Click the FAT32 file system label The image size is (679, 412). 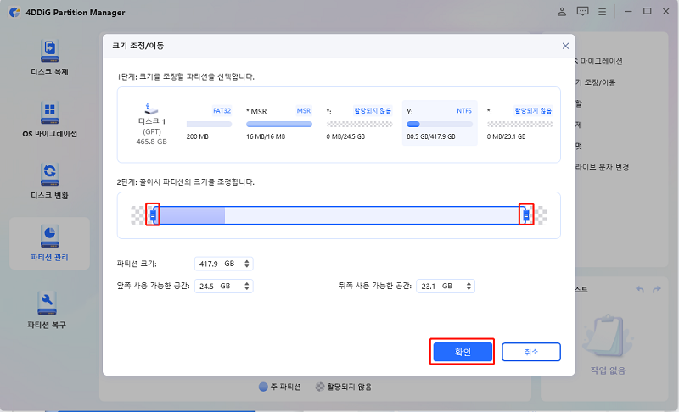tap(222, 111)
